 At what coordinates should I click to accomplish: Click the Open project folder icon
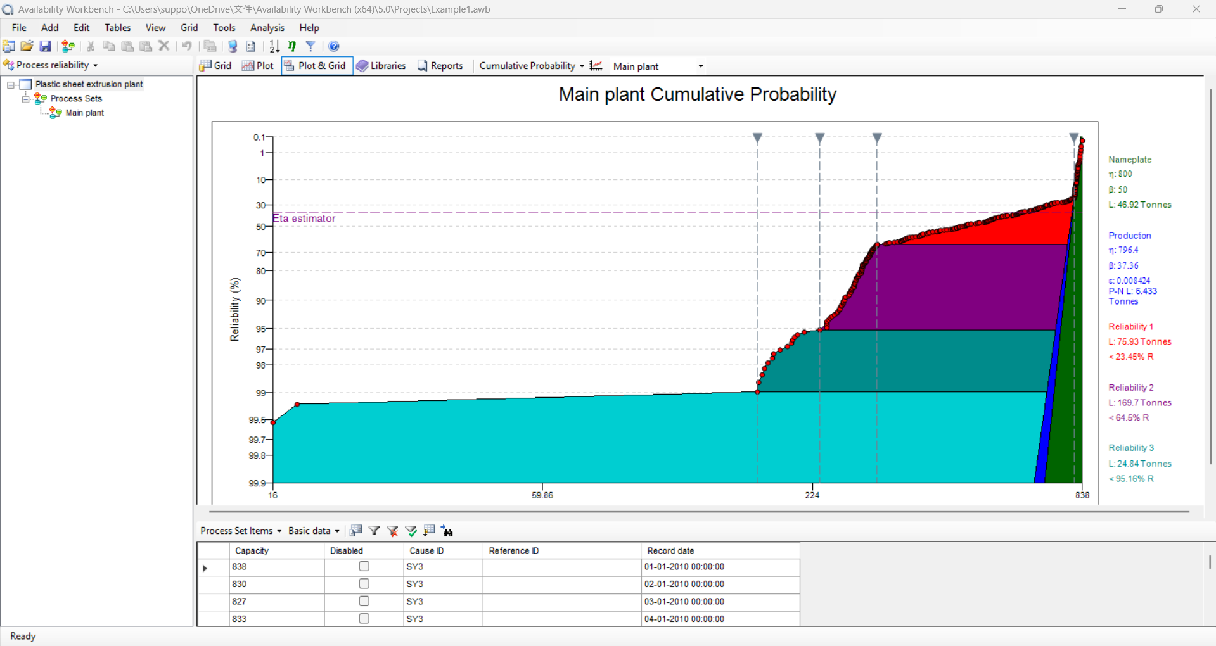[x=27, y=46]
